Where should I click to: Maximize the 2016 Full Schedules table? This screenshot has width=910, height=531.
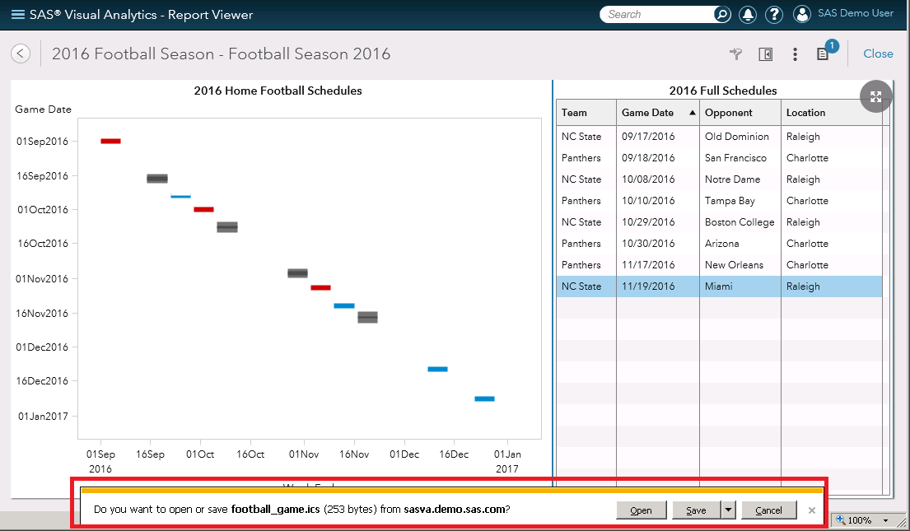click(875, 96)
